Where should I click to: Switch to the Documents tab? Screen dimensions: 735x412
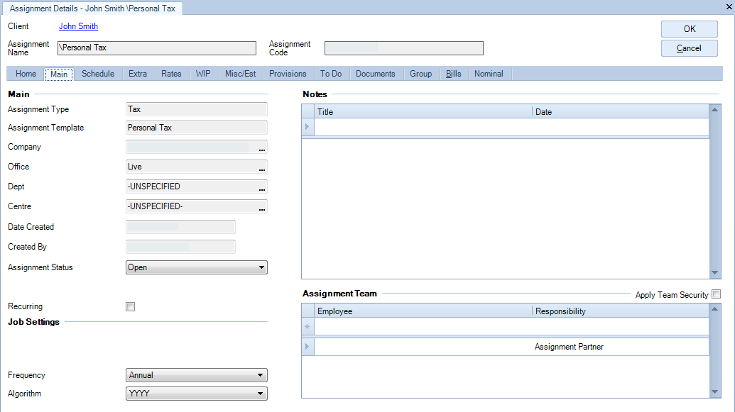pos(376,74)
